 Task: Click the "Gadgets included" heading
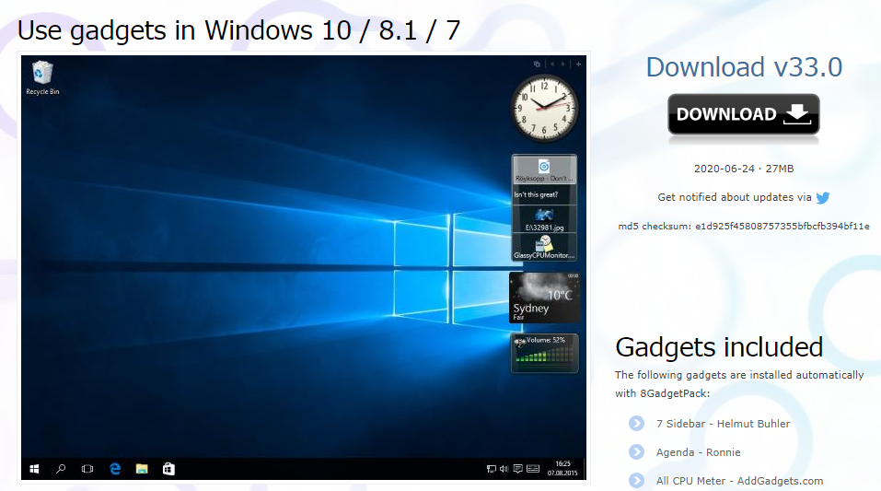tap(719, 347)
